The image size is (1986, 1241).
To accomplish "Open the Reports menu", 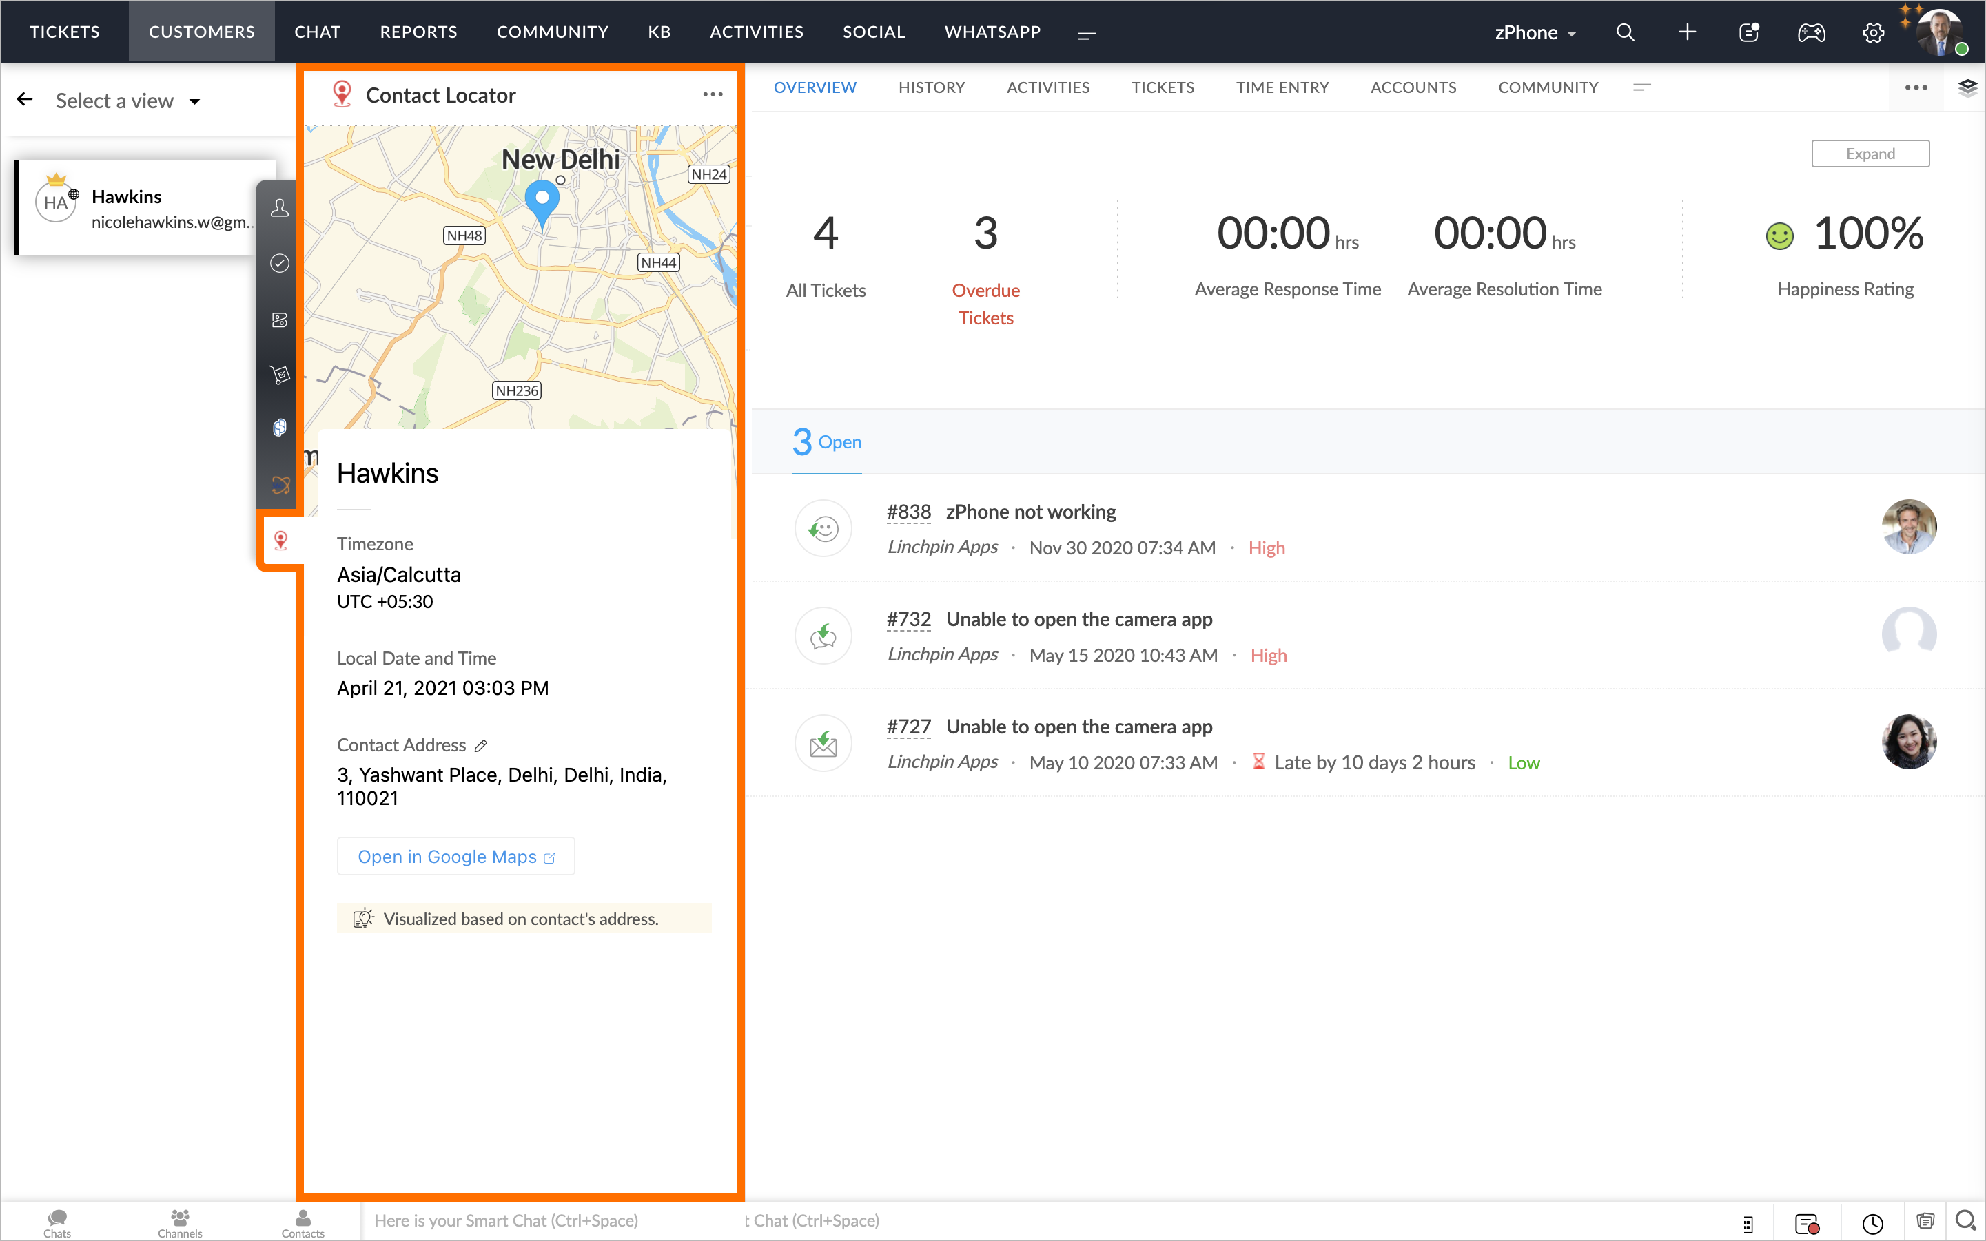I will 418,32.
